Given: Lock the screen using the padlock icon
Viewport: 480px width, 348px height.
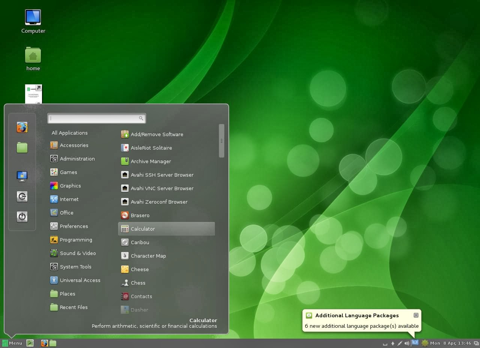Looking at the screenshot, I should (22, 176).
